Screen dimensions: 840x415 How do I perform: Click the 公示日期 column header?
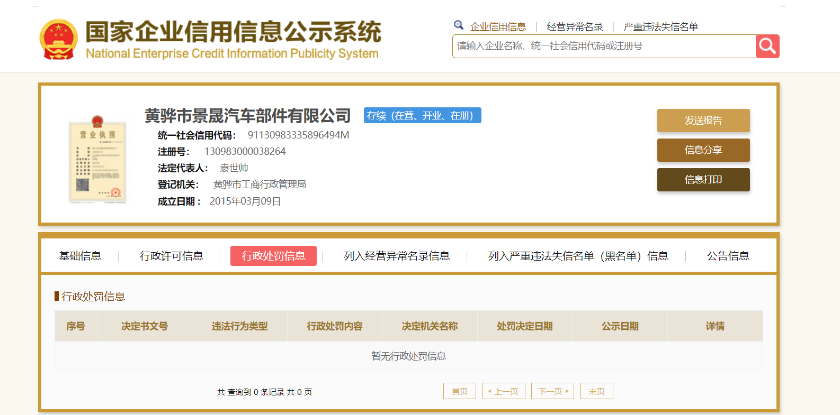pos(620,326)
